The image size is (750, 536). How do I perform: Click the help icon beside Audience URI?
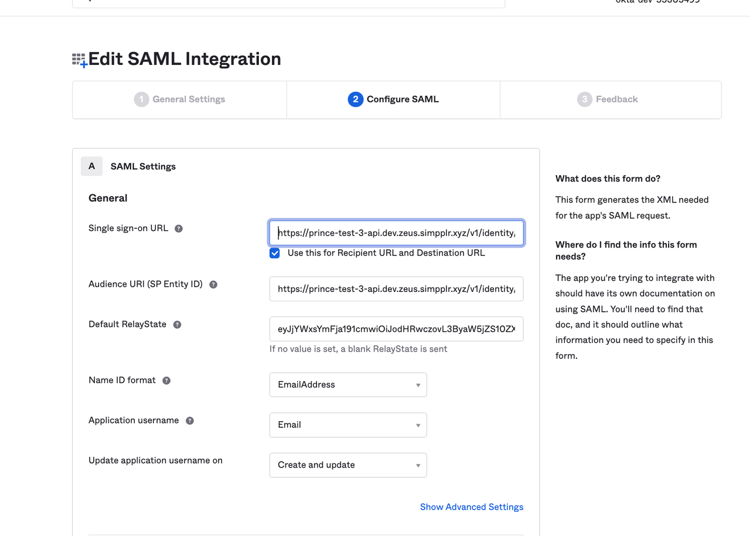pos(213,284)
